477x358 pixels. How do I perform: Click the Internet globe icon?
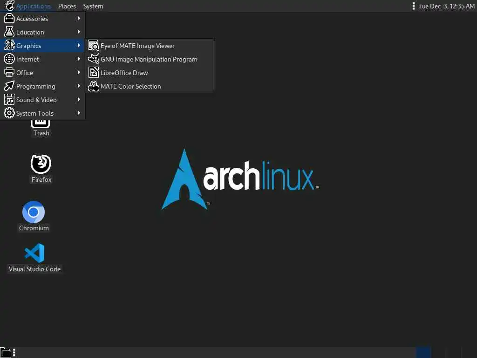click(9, 59)
